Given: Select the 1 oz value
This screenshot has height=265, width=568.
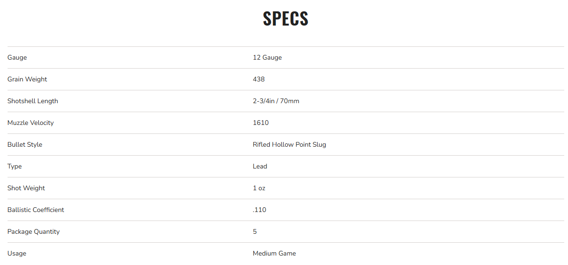Looking at the screenshot, I should click(259, 188).
